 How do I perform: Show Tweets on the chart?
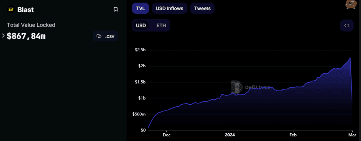click(202, 8)
